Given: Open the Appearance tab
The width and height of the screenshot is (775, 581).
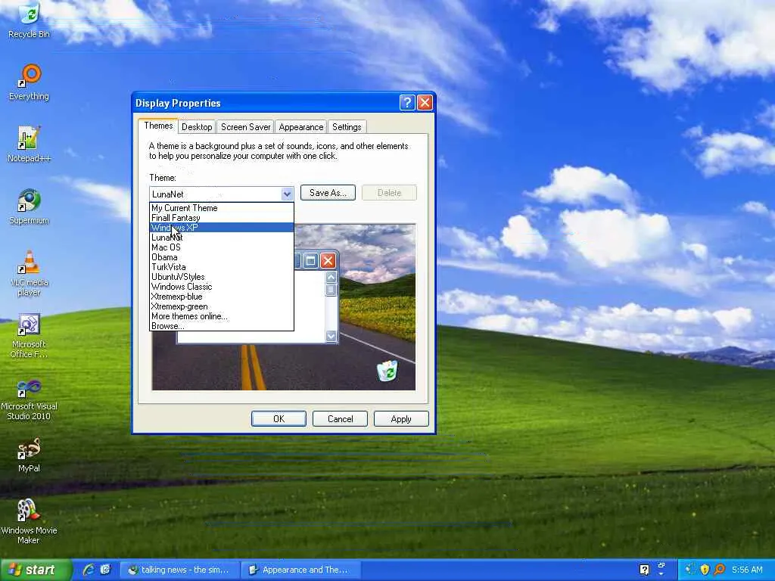Looking at the screenshot, I should point(301,127).
